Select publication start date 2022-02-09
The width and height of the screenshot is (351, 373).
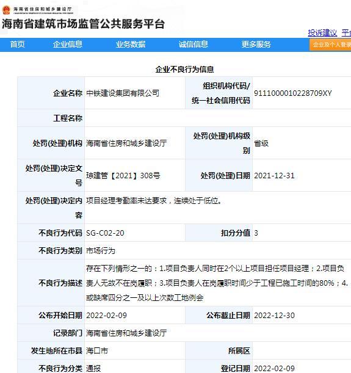106,316
